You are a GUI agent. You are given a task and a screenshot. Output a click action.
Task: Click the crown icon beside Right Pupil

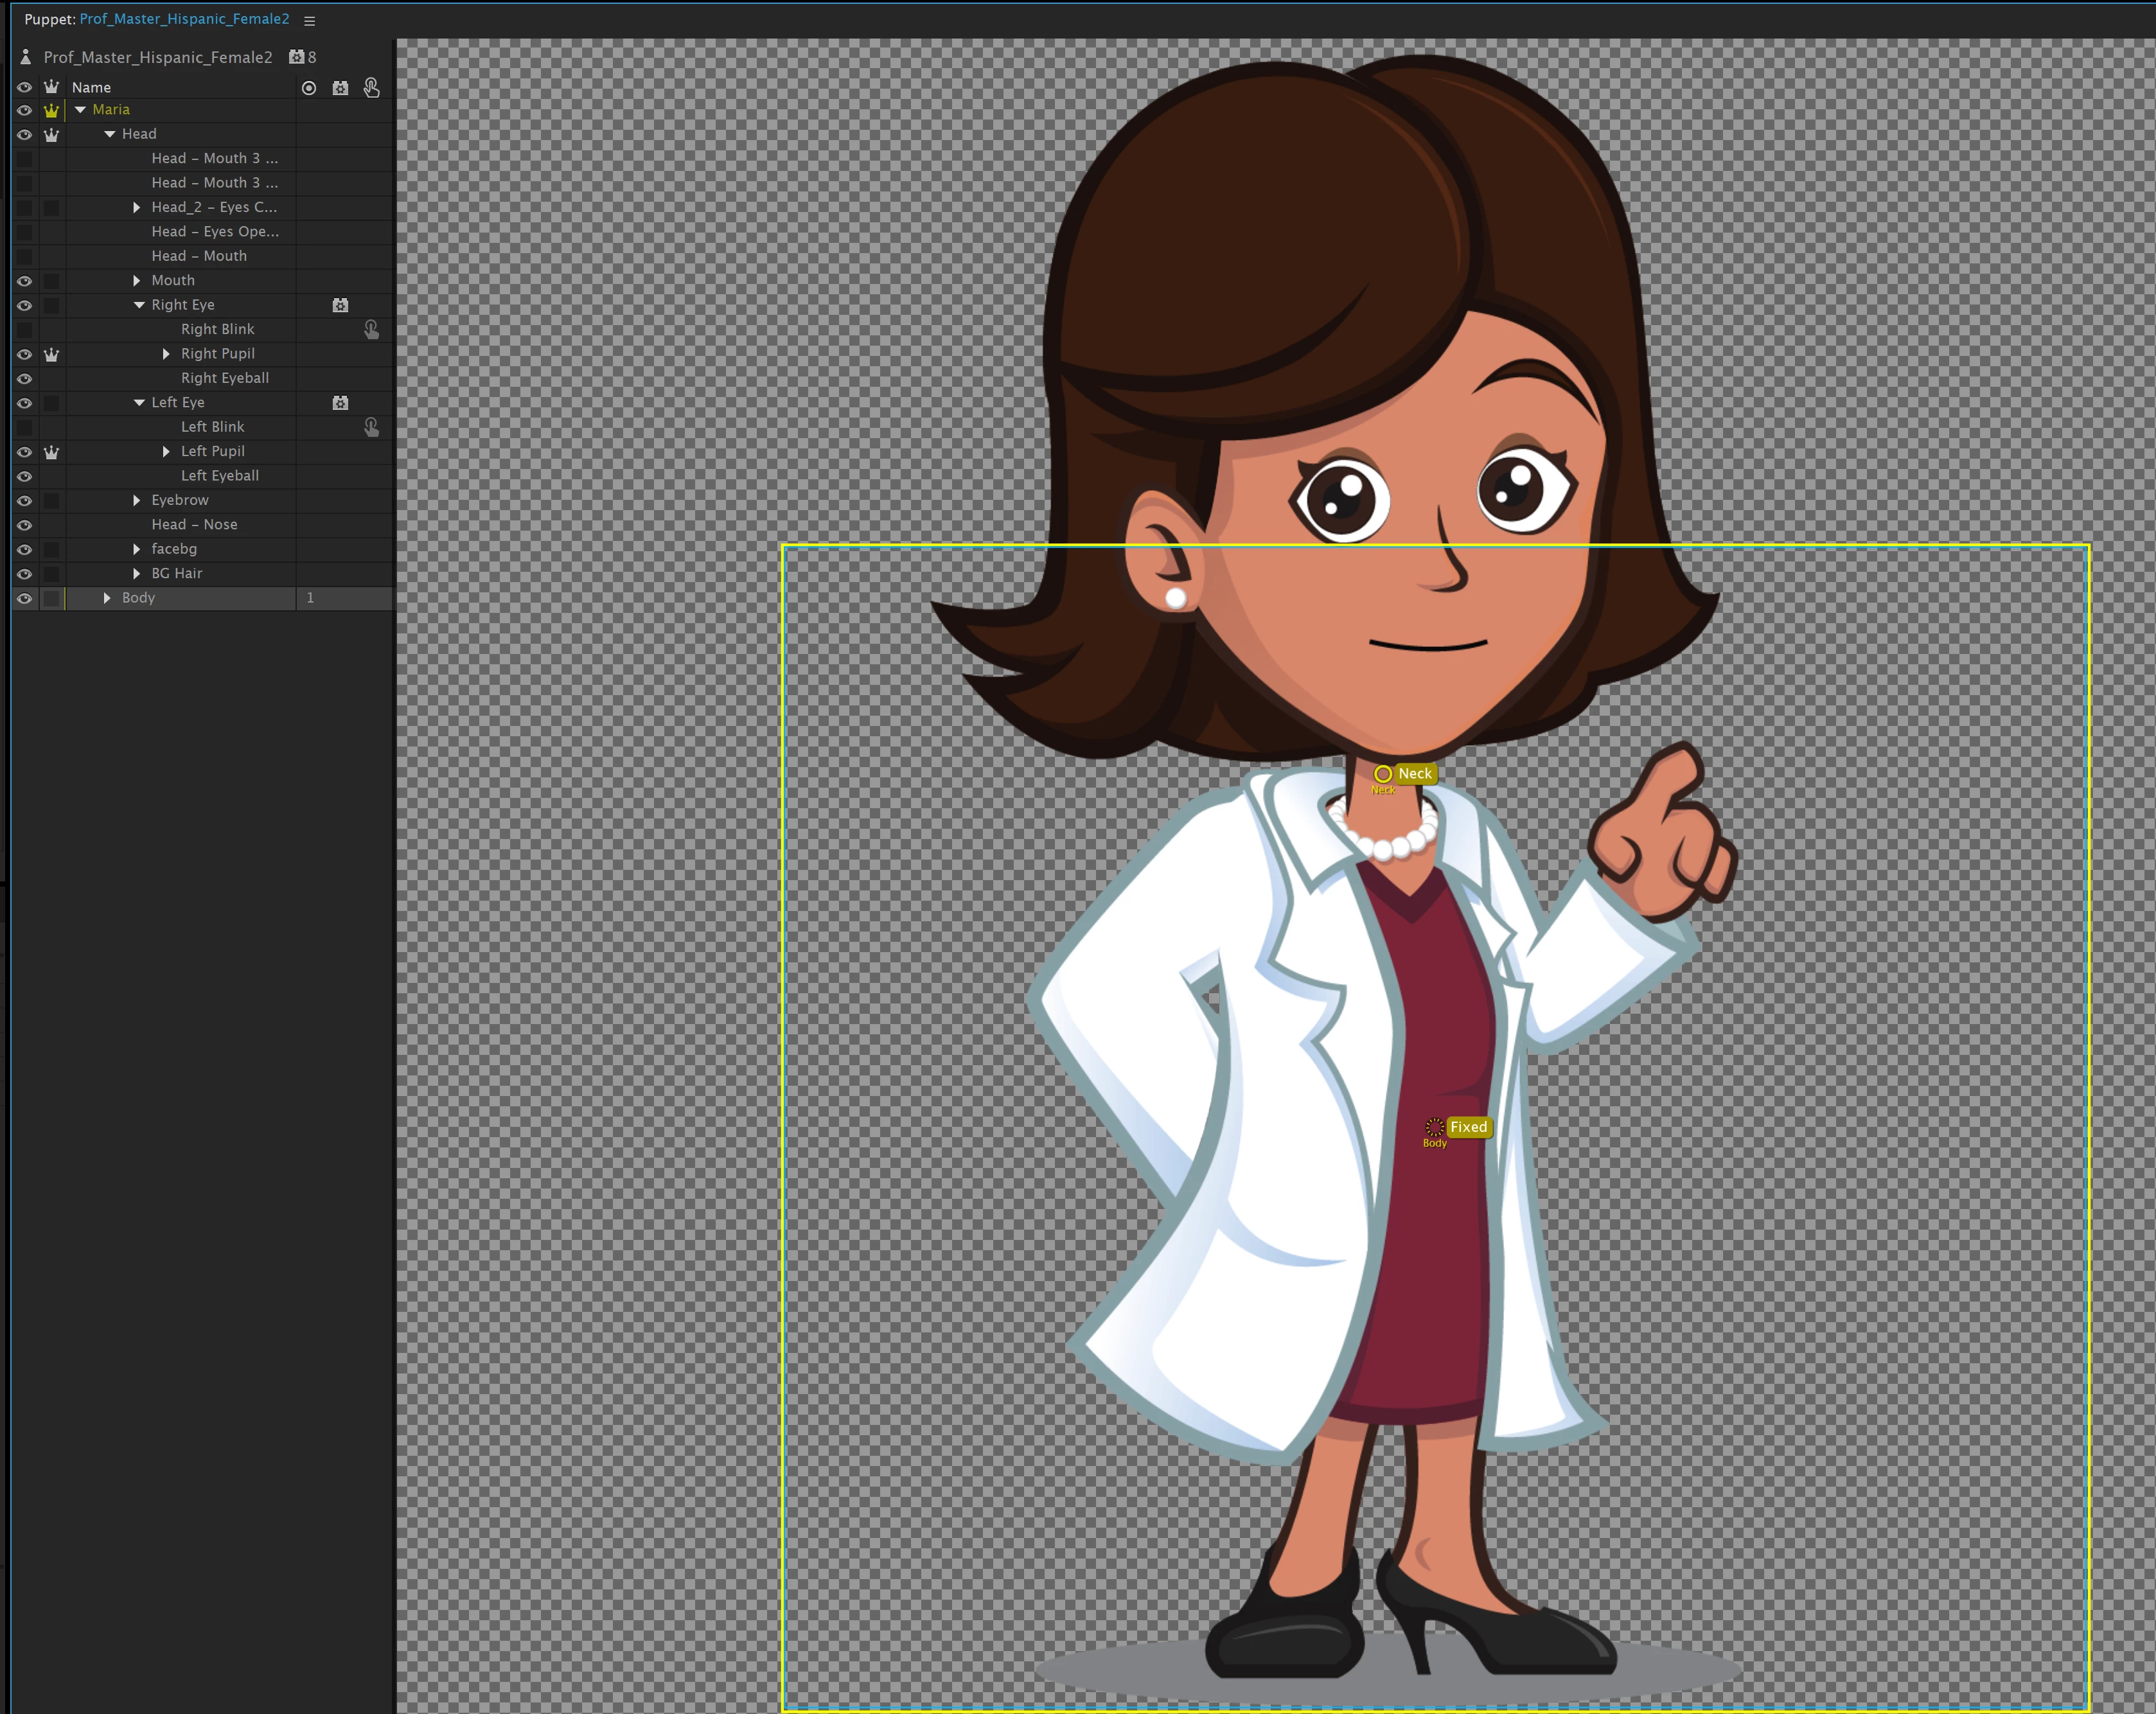click(x=51, y=354)
